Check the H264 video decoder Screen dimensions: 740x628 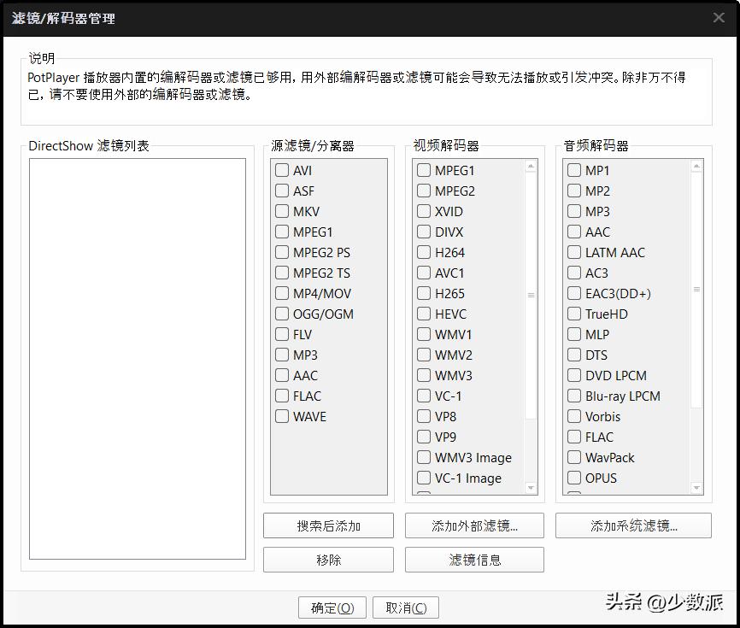click(x=423, y=252)
